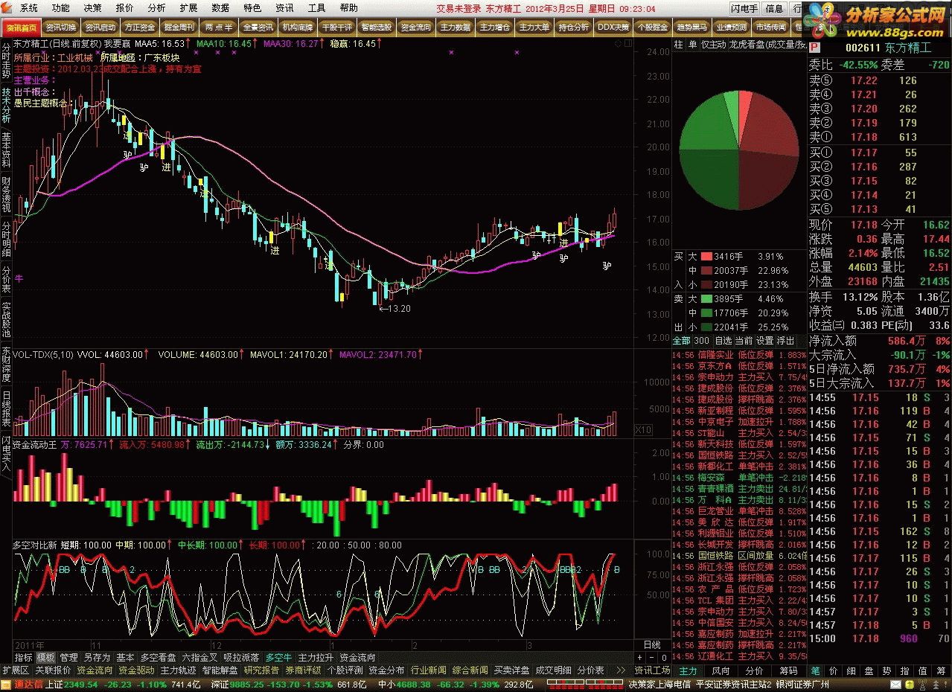Open the 管理 management menu

pos(69,658)
